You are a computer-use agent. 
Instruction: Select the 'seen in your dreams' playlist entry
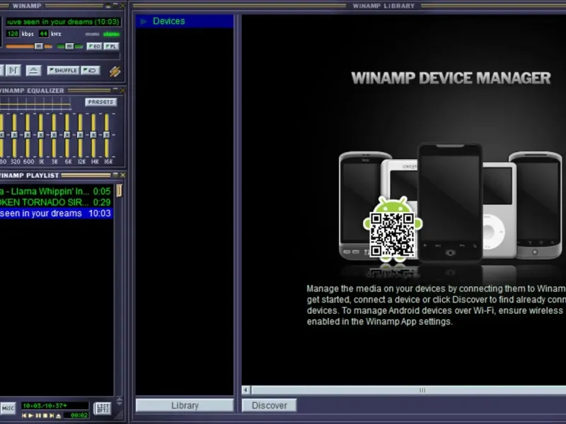(57, 213)
